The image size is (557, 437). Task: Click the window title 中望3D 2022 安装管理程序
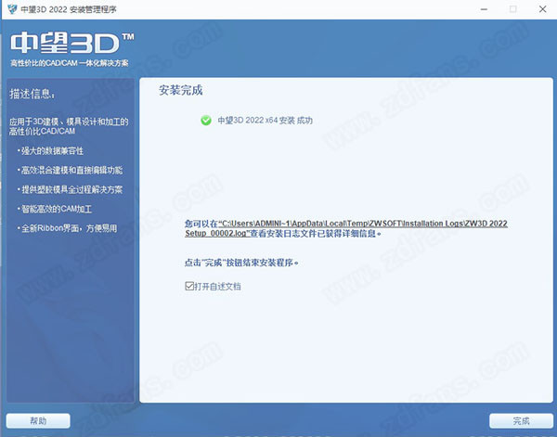[x=69, y=9]
